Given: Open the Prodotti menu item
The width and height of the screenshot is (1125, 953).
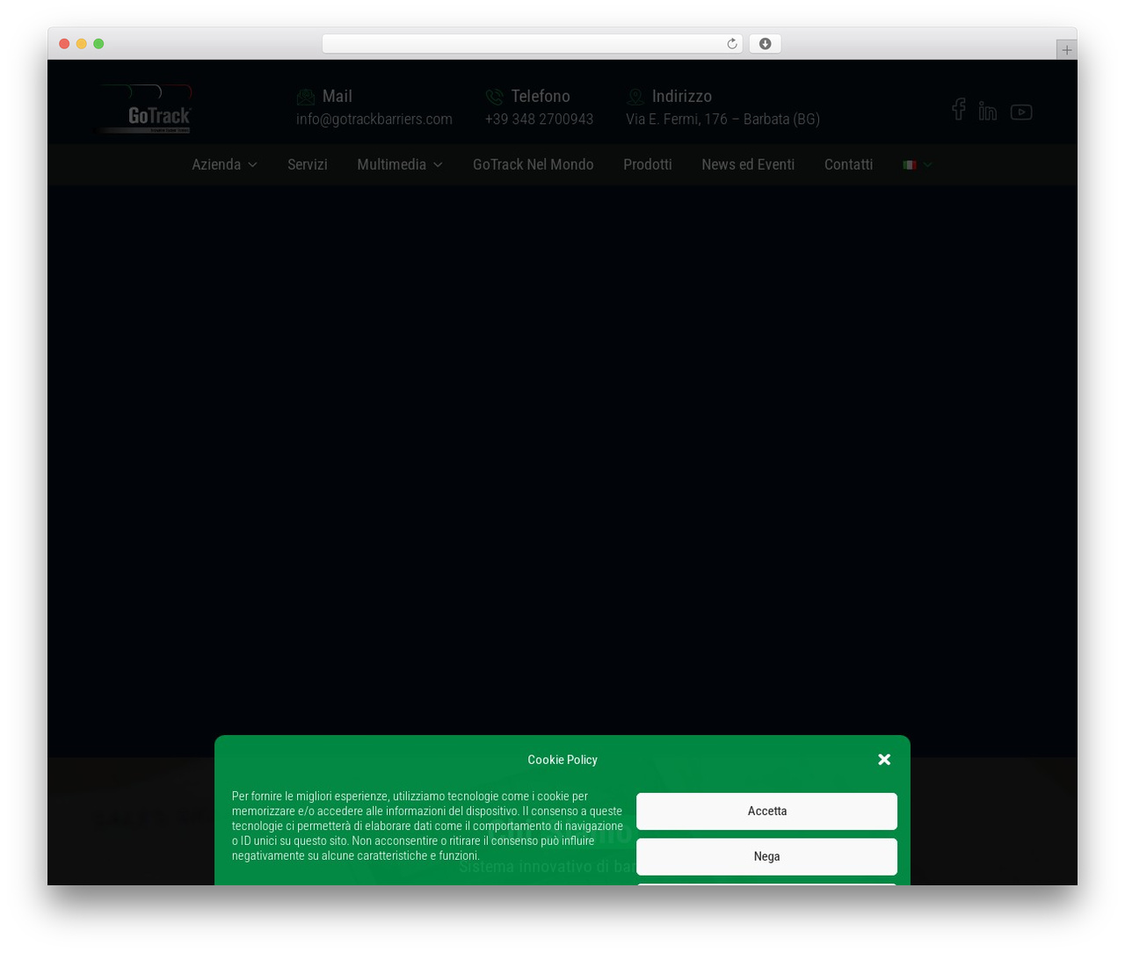Looking at the screenshot, I should pyautogui.click(x=648, y=164).
